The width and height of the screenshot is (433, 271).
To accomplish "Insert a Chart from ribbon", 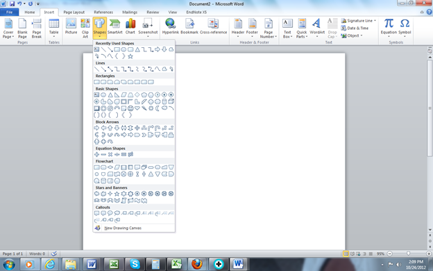I will (130, 26).
